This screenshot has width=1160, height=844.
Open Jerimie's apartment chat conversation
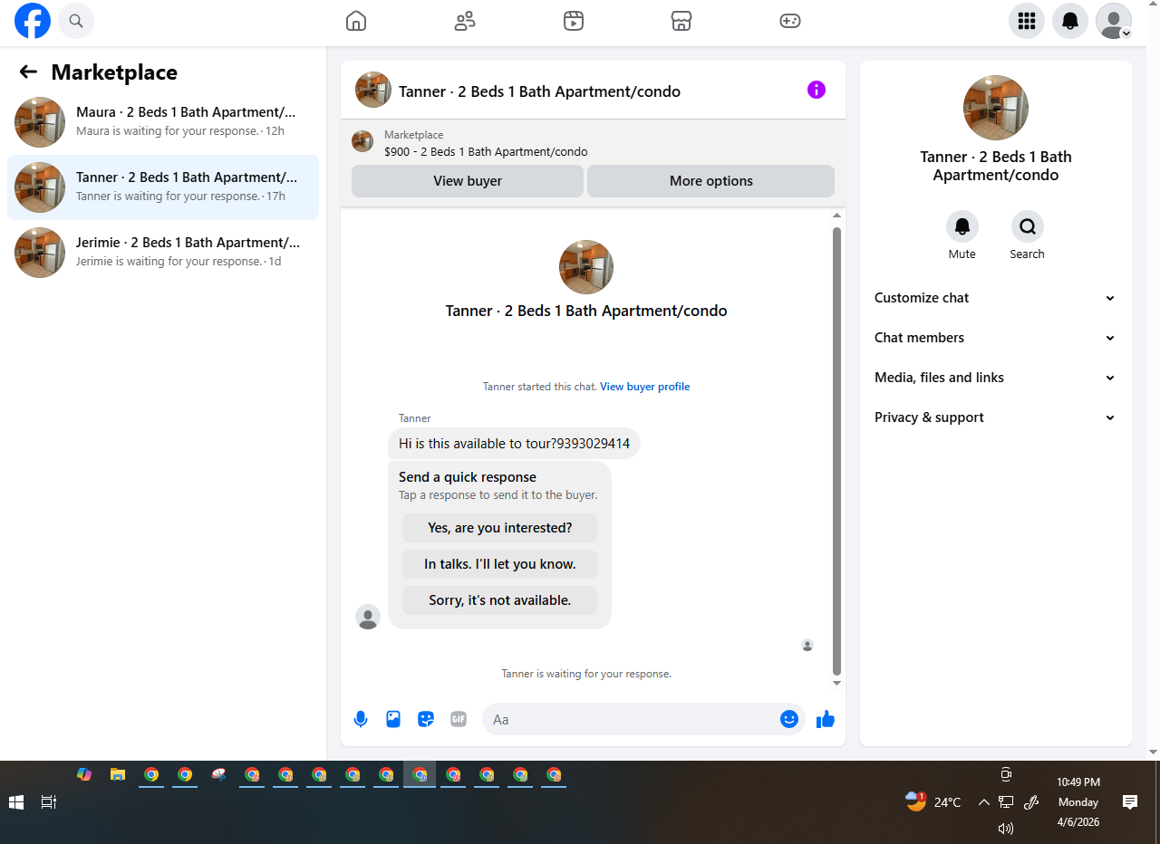163,253
